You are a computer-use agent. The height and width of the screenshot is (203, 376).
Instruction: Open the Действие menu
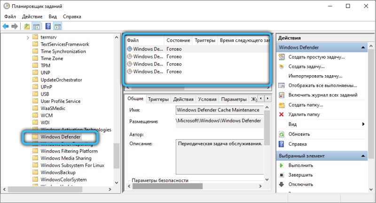[32, 16]
